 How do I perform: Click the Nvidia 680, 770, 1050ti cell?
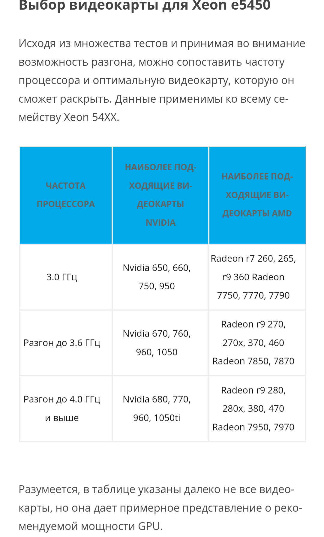pos(160,409)
